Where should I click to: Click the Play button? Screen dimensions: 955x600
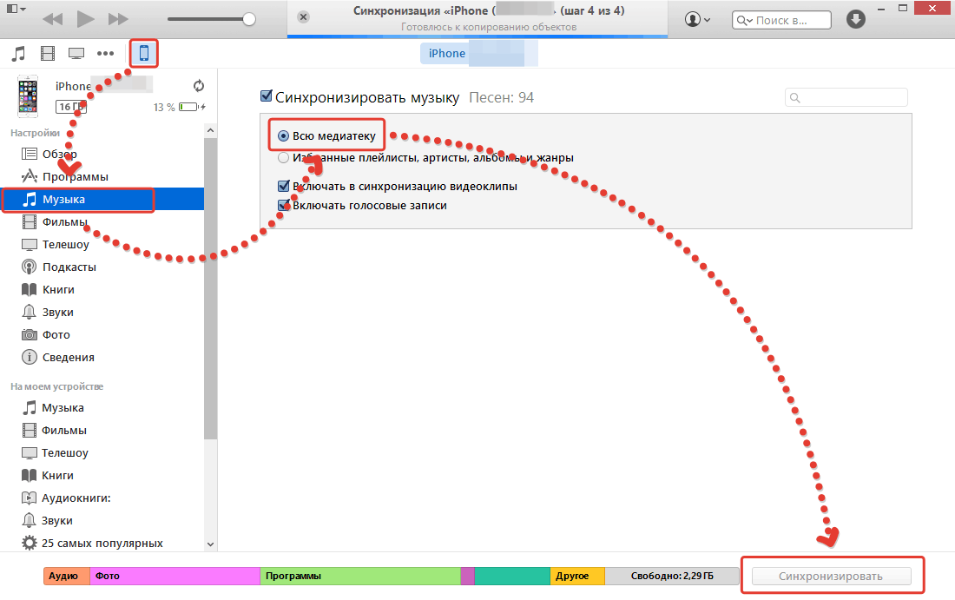[85, 19]
